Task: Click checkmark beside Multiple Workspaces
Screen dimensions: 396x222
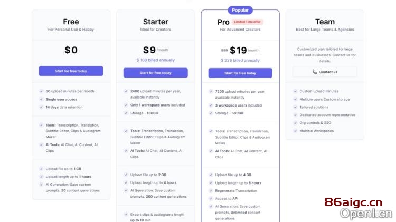Action: (x=295, y=131)
